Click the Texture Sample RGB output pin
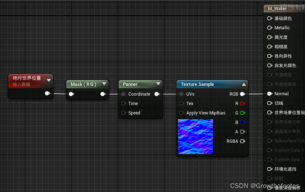 pos(243,94)
